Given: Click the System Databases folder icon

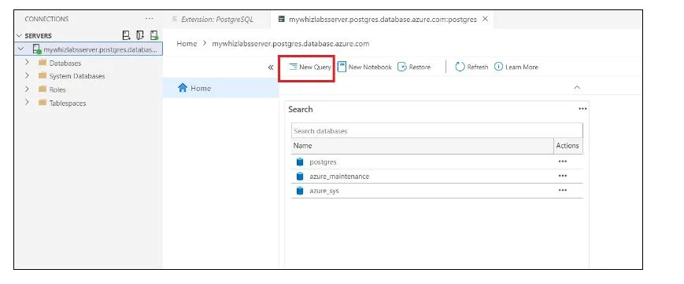Looking at the screenshot, I should 43,75.
